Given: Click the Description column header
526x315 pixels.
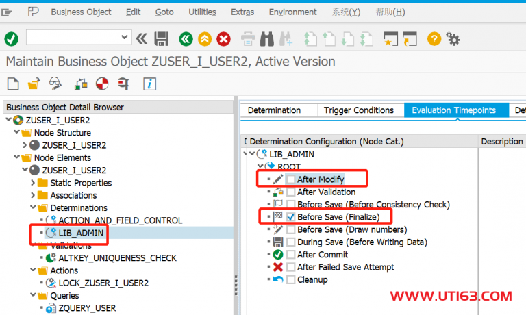Looking at the screenshot, I should click(501, 142).
